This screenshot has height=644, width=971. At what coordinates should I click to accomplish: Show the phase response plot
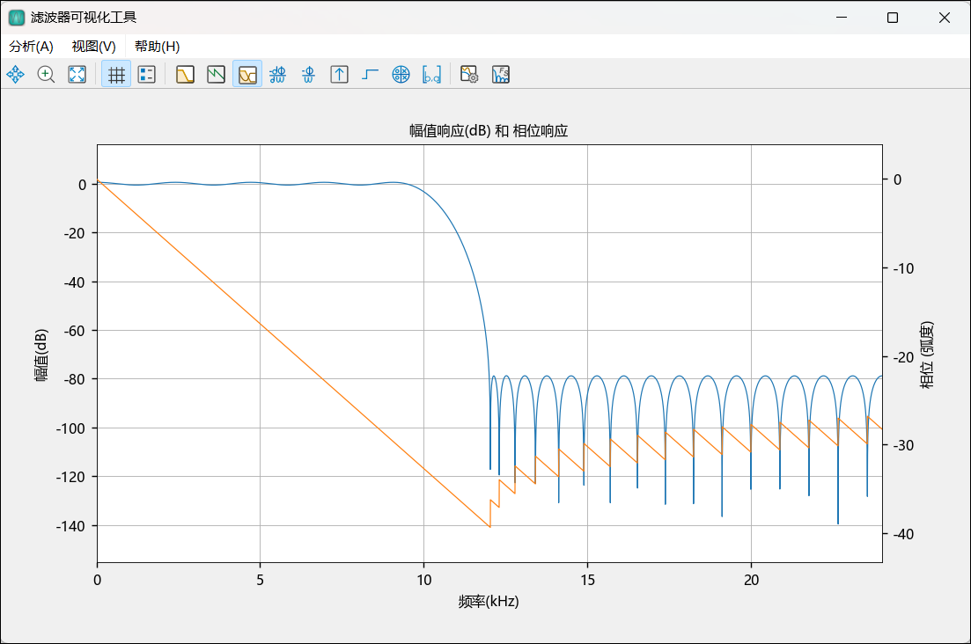point(216,75)
